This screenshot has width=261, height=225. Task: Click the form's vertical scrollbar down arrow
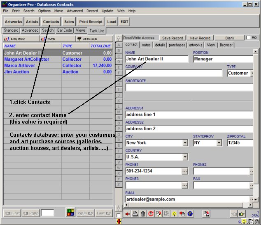(x=255, y=200)
